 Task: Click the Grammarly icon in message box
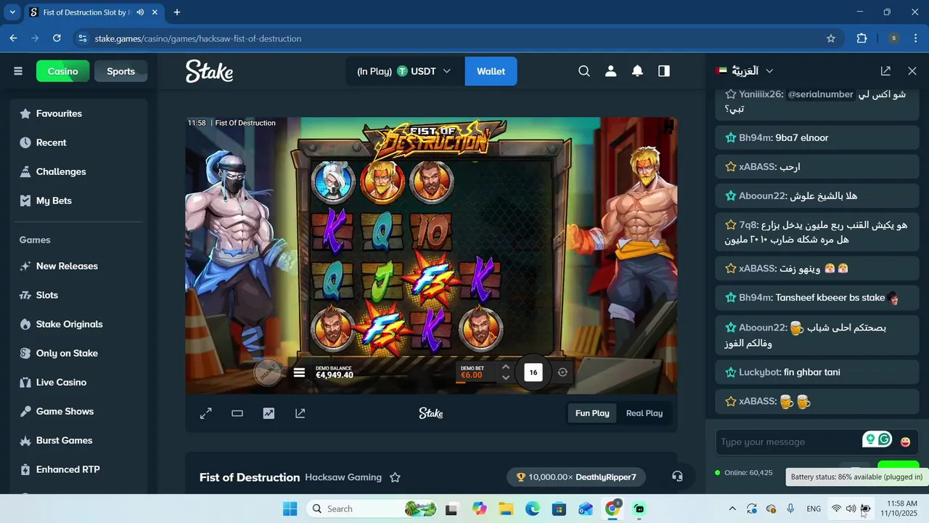tap(884, 439)
